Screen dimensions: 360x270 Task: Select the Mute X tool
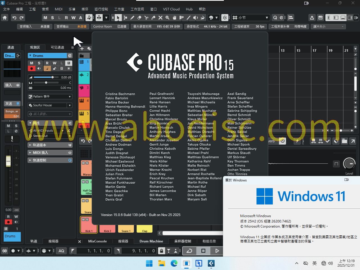coord(160,18)
